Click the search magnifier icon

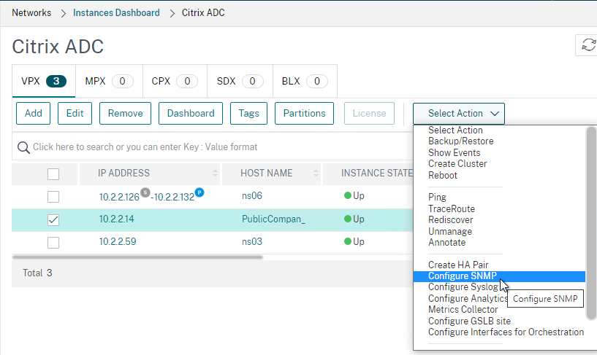23,147
